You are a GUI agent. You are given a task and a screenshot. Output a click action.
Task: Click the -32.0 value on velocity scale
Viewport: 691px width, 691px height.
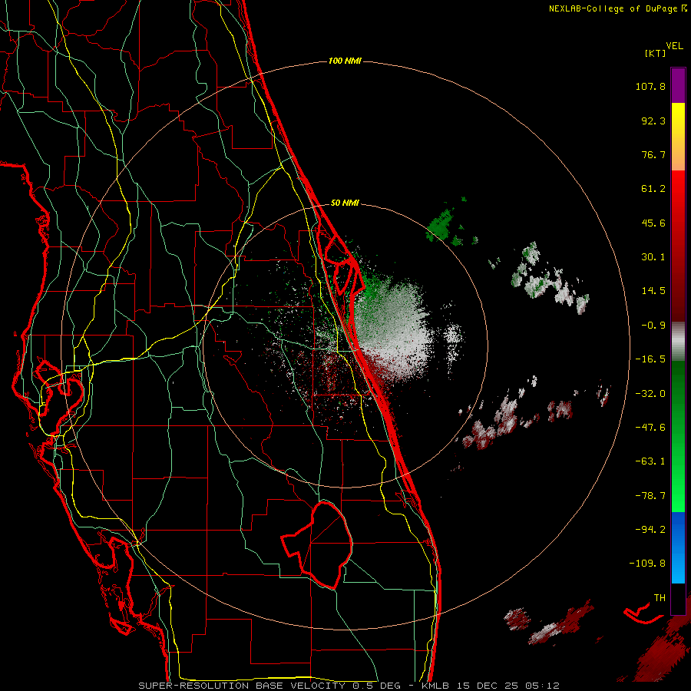(650, 394)
